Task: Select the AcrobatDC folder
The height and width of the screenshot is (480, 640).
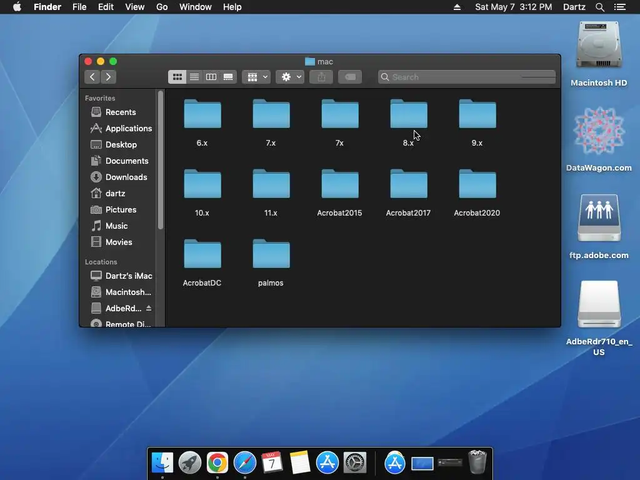Action: tap(202, 254)
